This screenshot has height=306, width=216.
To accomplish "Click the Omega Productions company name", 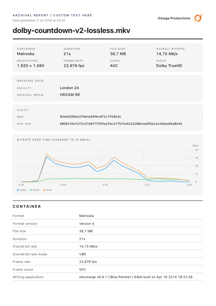I will click(x=174, y=18).
